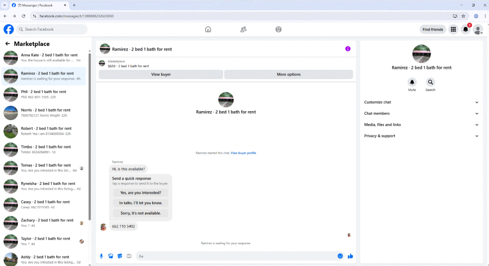Screen dimensions: 489x266
Task: Choose a sticker from the sticker icon
Action: (120, 256)
